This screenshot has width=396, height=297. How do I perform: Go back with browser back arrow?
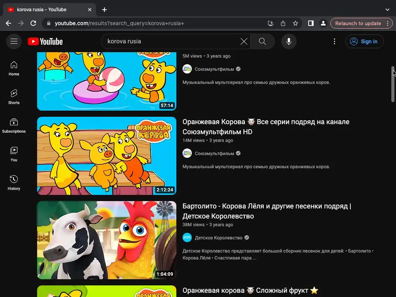click(9, 23)
